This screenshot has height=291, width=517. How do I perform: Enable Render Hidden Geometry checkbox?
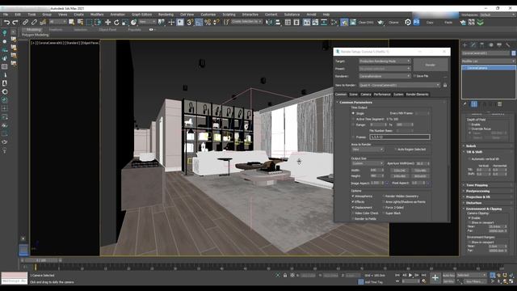click(x=384, y=196)
